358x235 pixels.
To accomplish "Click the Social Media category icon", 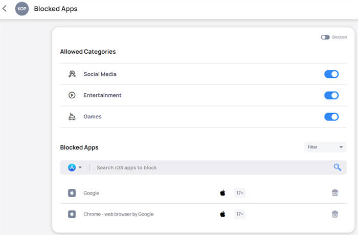I will pos(72,74).
